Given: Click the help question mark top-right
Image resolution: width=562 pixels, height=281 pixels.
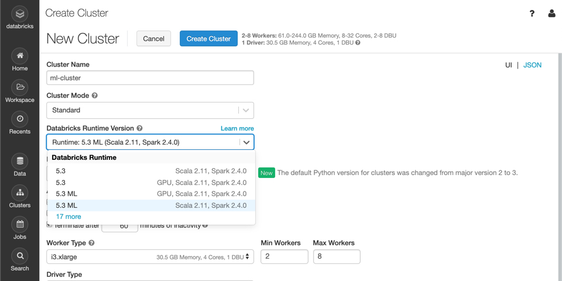Looking at the screenshot, I should [x=532, y=13].
